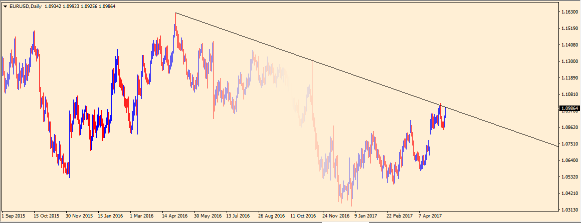Click the 1 Sep 2015 date label

tap(14, 216)
